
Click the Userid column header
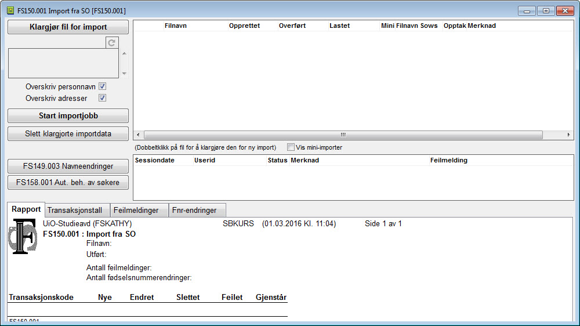pyautogui.click(x=205, y=160)
